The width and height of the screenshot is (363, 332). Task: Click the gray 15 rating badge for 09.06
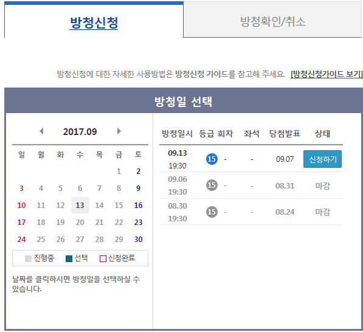click(x=212, y=185)
